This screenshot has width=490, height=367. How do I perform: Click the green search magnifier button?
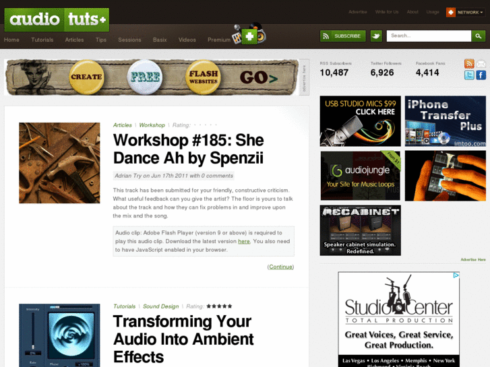tap(478, 36)
